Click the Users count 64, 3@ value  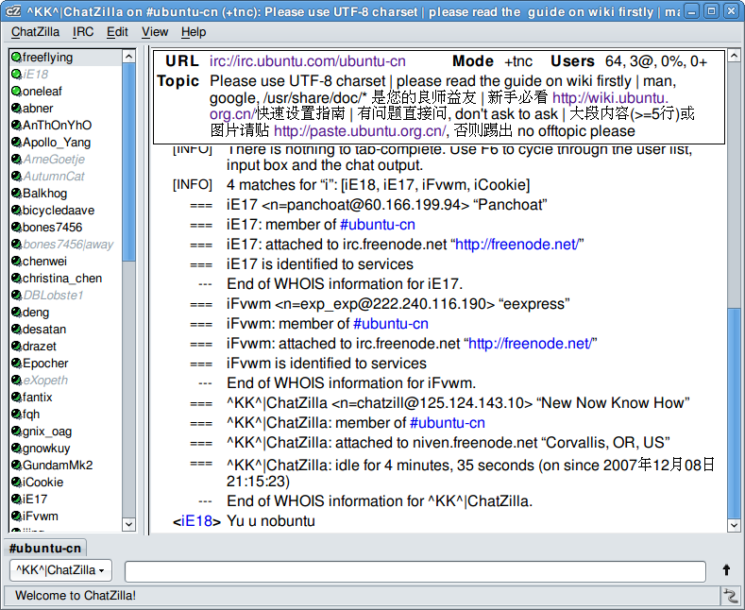tap(655, 61)
